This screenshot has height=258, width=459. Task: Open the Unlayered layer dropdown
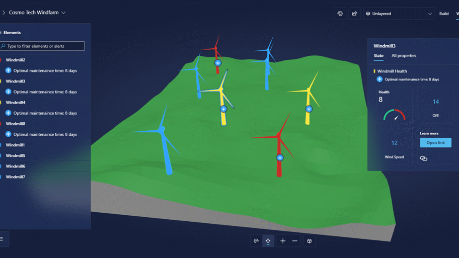(x=399, y=14)
